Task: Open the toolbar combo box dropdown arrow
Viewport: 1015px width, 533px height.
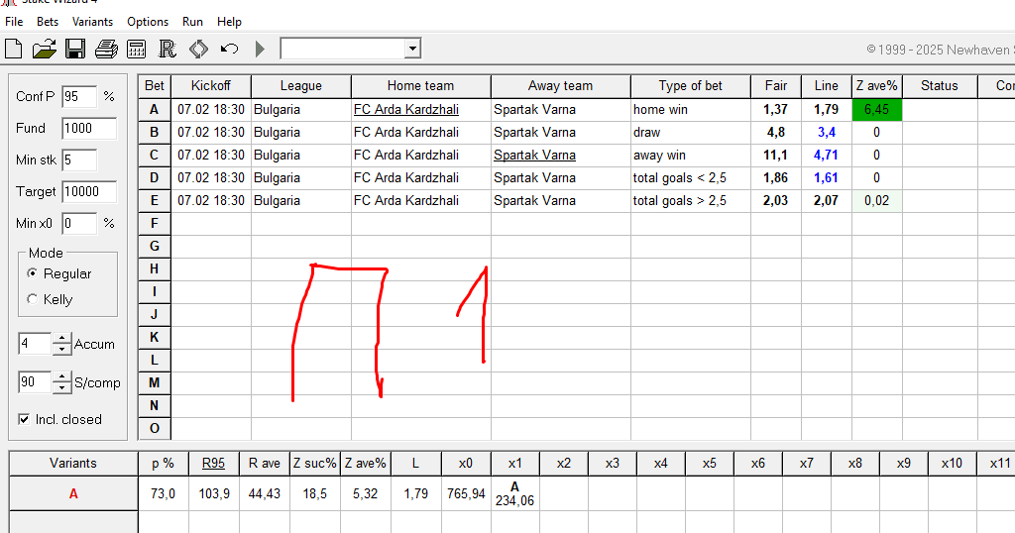Action: 412,49
